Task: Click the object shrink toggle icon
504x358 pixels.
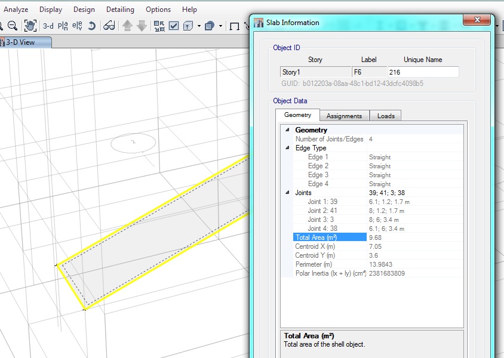Action: pyautogui.click(x=159, y=26)
